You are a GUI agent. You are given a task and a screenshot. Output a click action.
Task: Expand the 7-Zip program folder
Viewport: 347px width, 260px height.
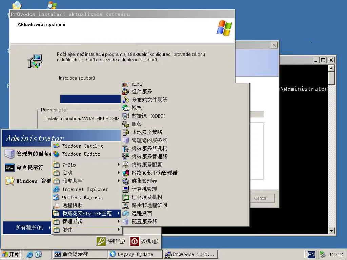(86, 165)
